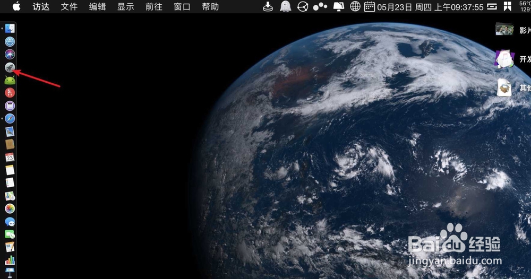Click the download tray menu bar icon
Viewport: 531px width, 279px height.
(x=268, y=6)
